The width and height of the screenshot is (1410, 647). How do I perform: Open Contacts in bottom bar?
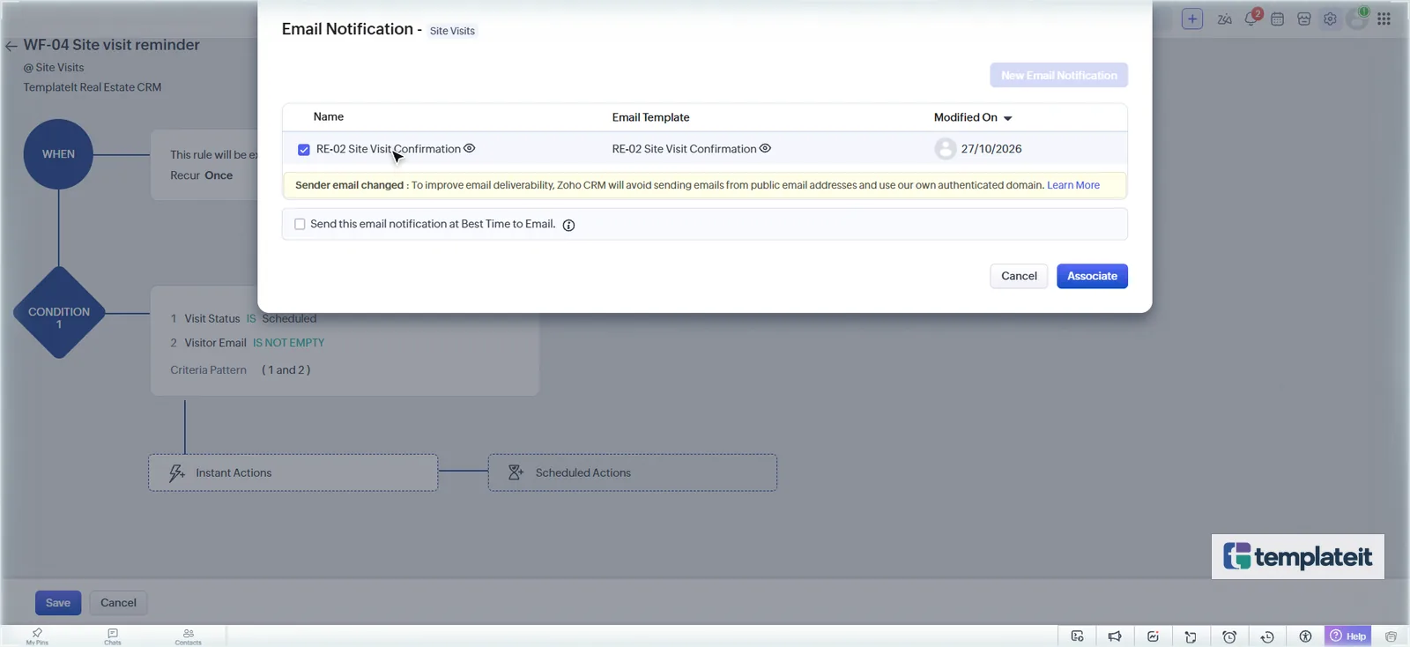[x=188, y=636]
